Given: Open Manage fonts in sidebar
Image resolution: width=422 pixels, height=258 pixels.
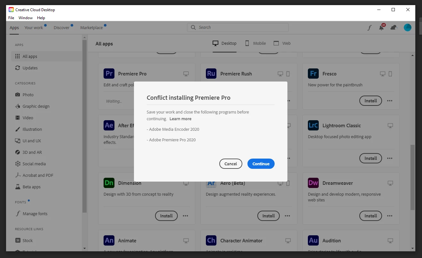Looking at the screenshot, I should pos(31,214).
